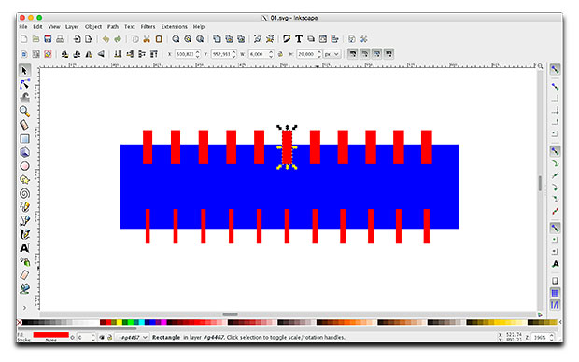Toggle width and height ratio lock
The width and height of the screenshot is (579, 362).
tap(281, 54)
